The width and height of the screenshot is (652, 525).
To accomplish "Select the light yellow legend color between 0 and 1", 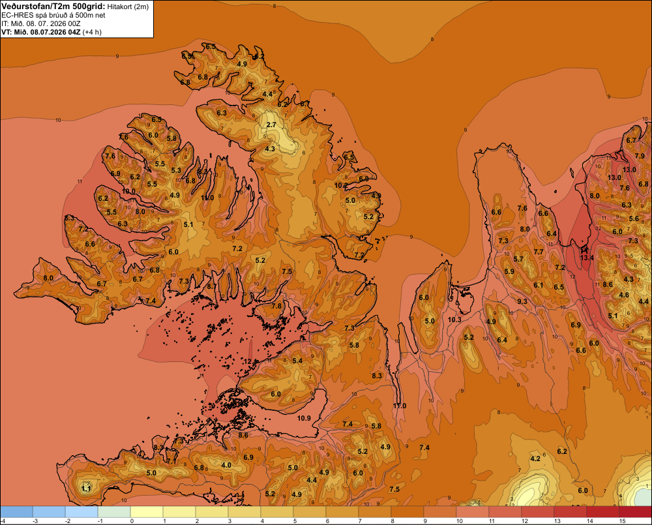I will pos(147,512).
